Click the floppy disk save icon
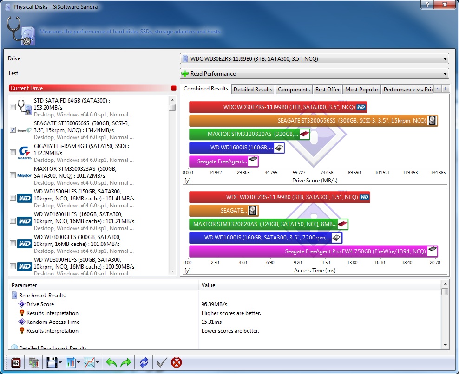Screen dimensions: 459x374 pyautogui.click(x=52, y=362)
